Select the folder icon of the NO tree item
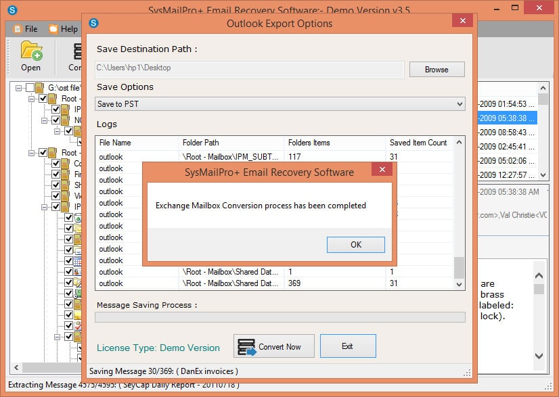The image size is (559, 397). (66, 120)
